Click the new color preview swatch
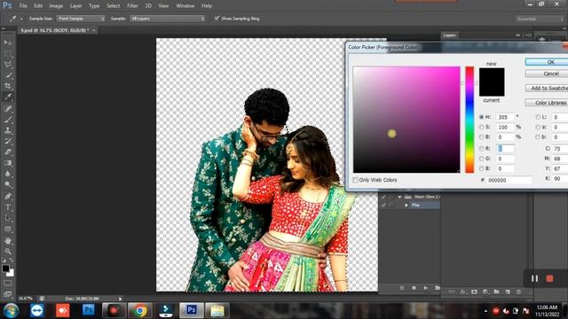 pyautogui.click(x=492, y=74)
